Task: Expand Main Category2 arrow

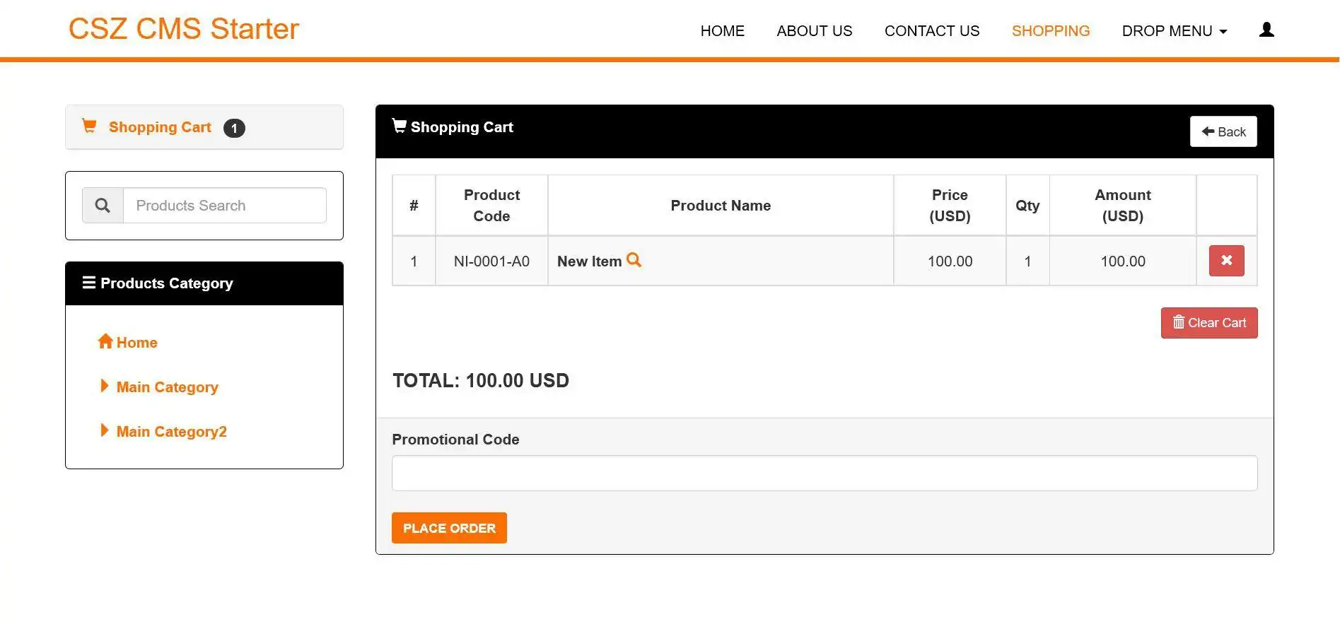Action: point(105,430)
